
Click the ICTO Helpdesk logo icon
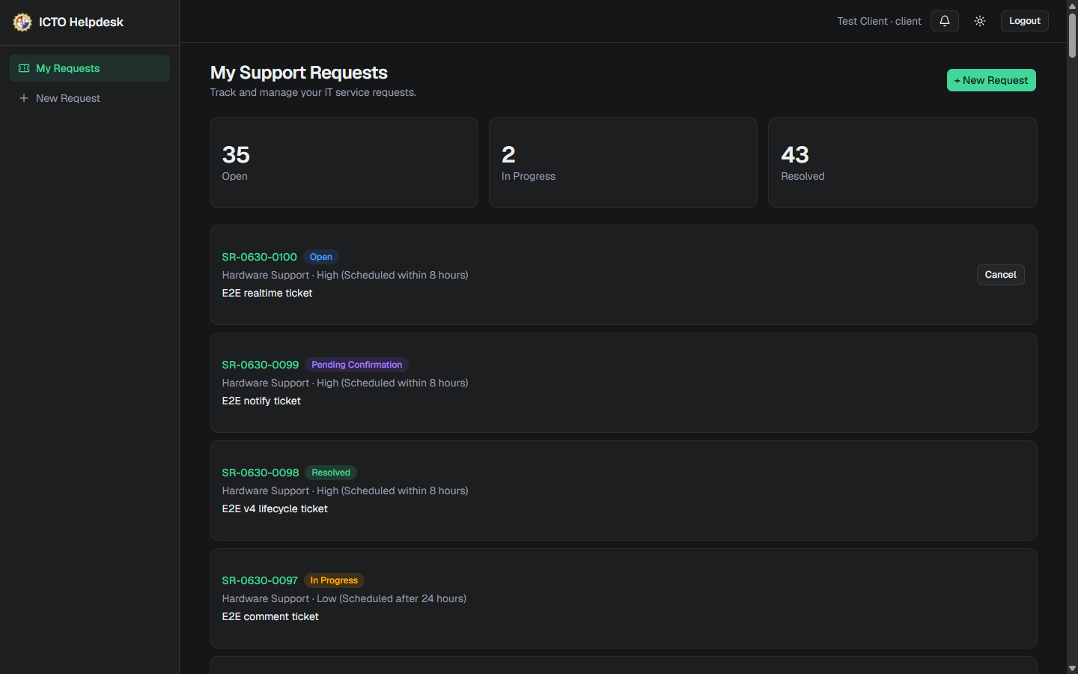click(x=22, y=22)
